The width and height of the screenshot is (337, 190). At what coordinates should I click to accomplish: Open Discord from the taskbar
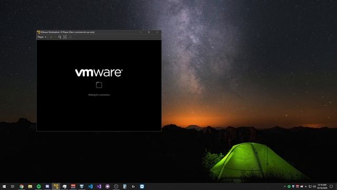coord(47,186)
